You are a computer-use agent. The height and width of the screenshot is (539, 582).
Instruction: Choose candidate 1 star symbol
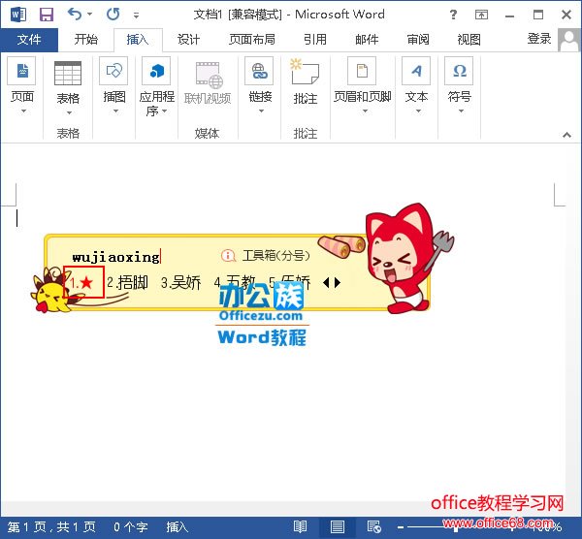(83, 282)
